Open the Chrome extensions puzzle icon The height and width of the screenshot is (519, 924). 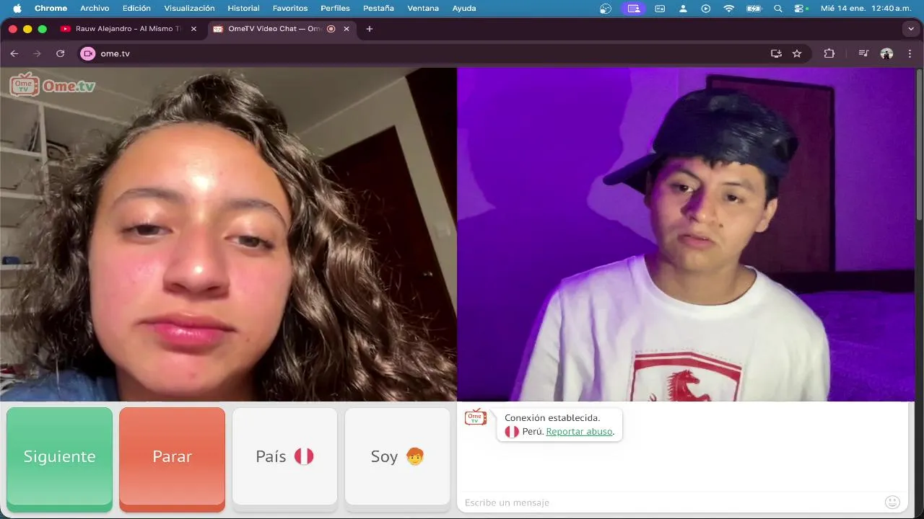(x=829, y=53)
